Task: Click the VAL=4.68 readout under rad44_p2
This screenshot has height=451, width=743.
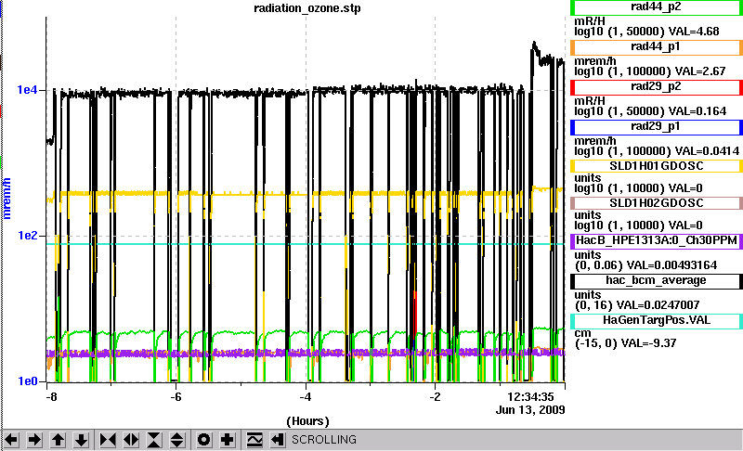Action: click(x=694, y=32)
